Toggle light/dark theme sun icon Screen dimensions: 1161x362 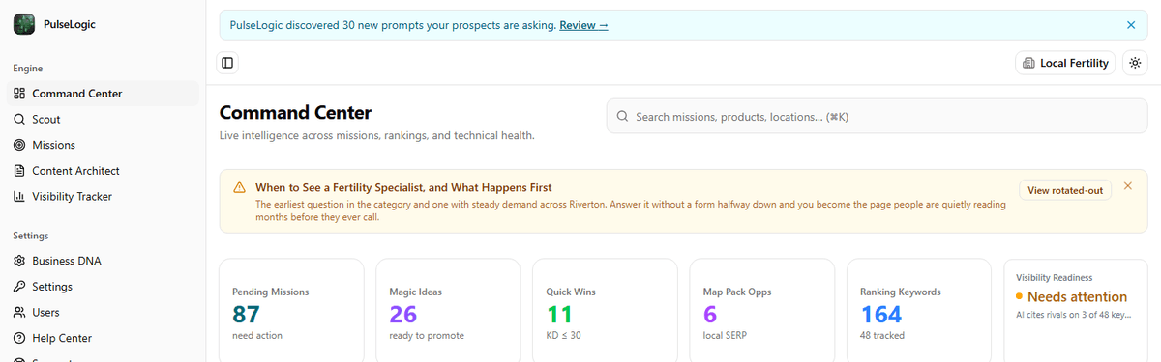pos(1135,63)
